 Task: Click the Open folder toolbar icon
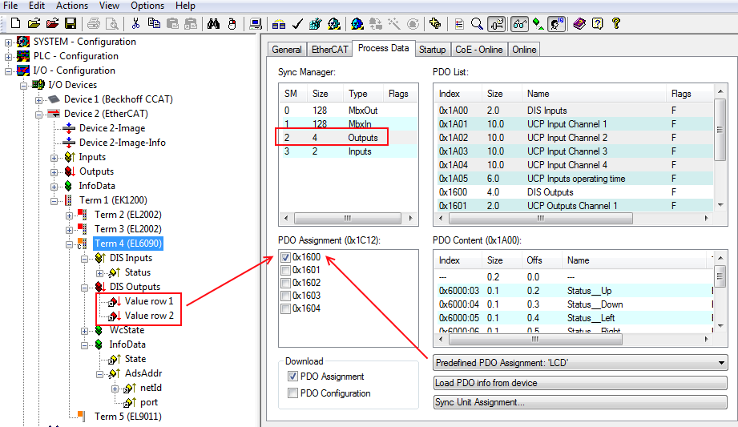[34, 23]
